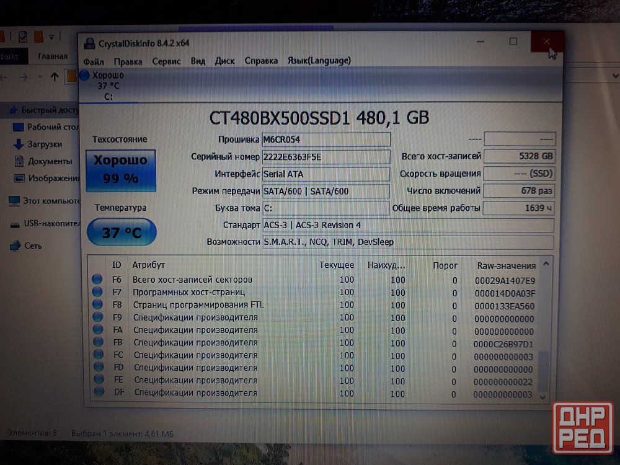
Task: Click the 37 °C temperature button
Action: 122,232
